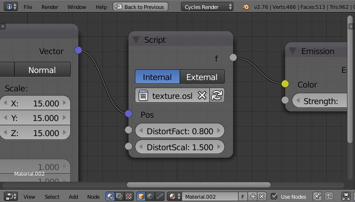
Task: Switch to Texture nodes tree type
Action: [x=129, y=196]
